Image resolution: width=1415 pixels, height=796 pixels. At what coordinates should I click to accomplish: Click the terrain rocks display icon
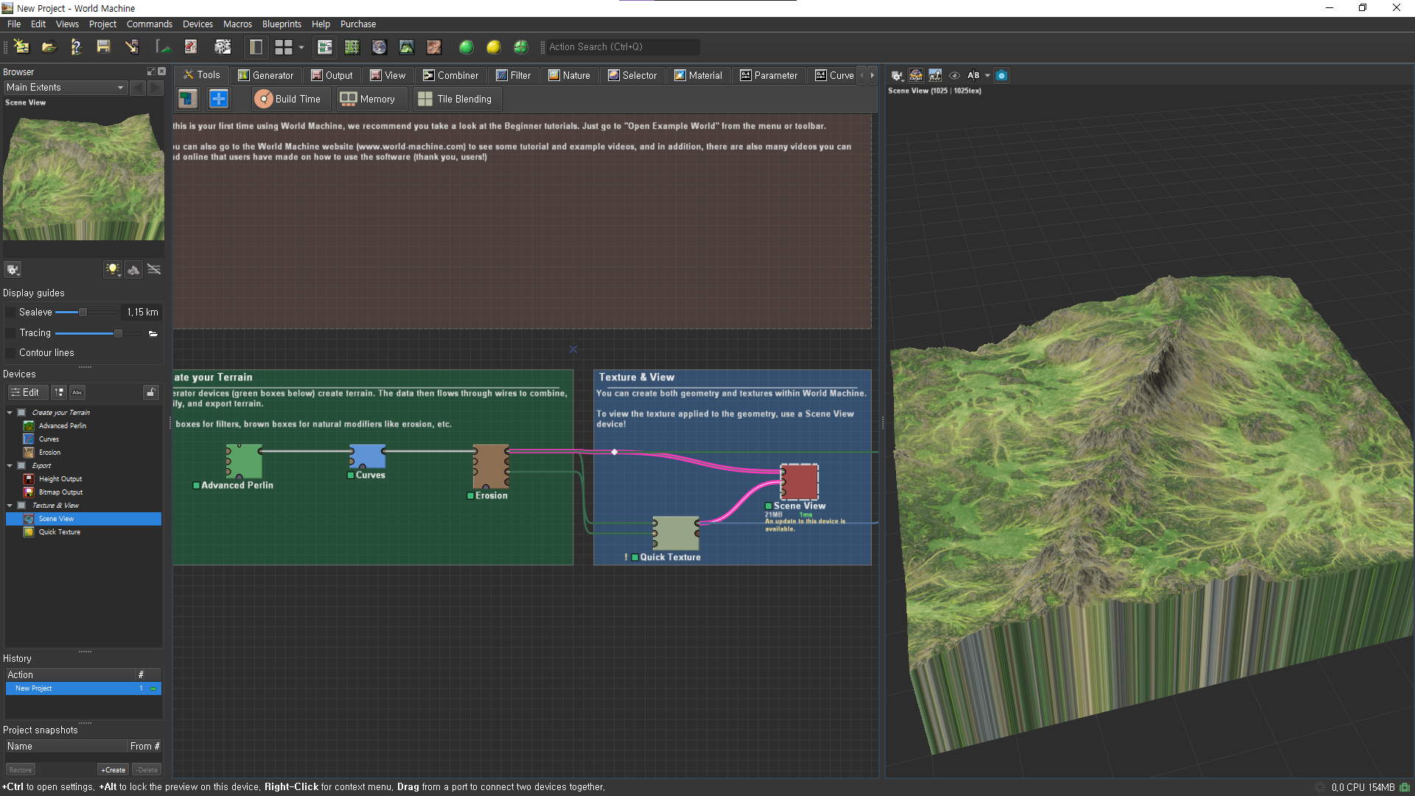click(133, 270)
